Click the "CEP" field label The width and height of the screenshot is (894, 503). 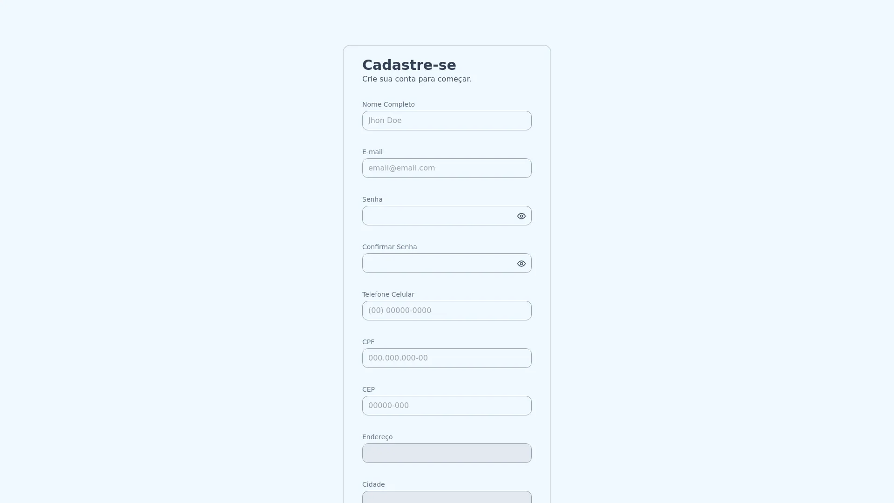[x=368, y=389]
